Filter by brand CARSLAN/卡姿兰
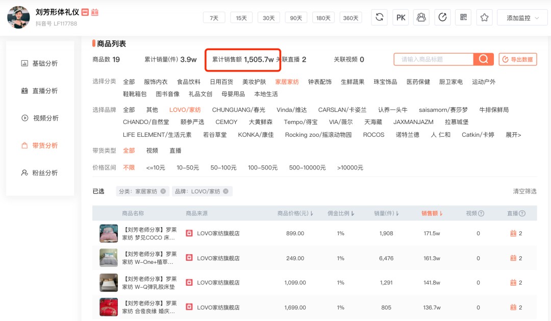551x321 pixels. tap(342, 110)
